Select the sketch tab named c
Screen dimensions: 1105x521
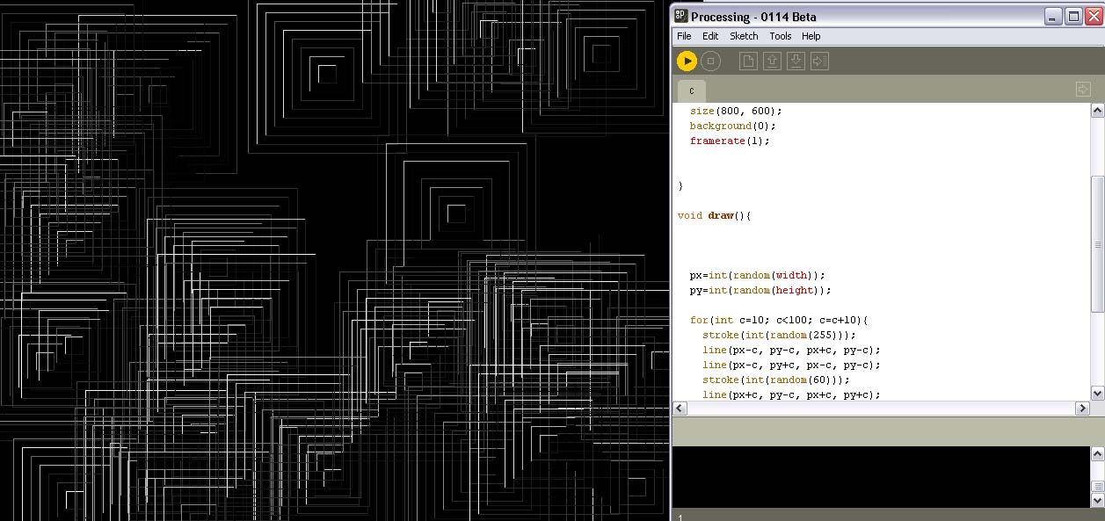click(692, 91)
